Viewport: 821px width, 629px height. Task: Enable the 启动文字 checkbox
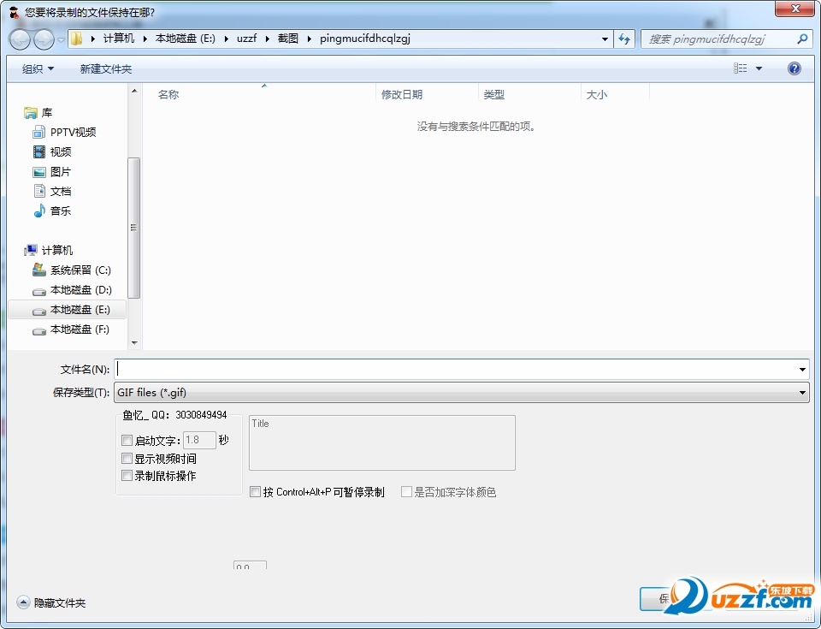point(127,441)
